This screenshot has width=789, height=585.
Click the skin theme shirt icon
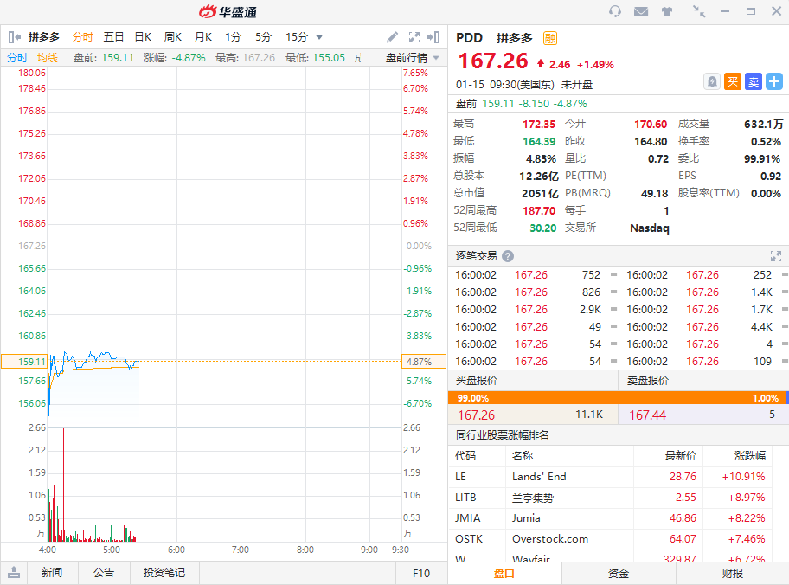click(667, 11)
